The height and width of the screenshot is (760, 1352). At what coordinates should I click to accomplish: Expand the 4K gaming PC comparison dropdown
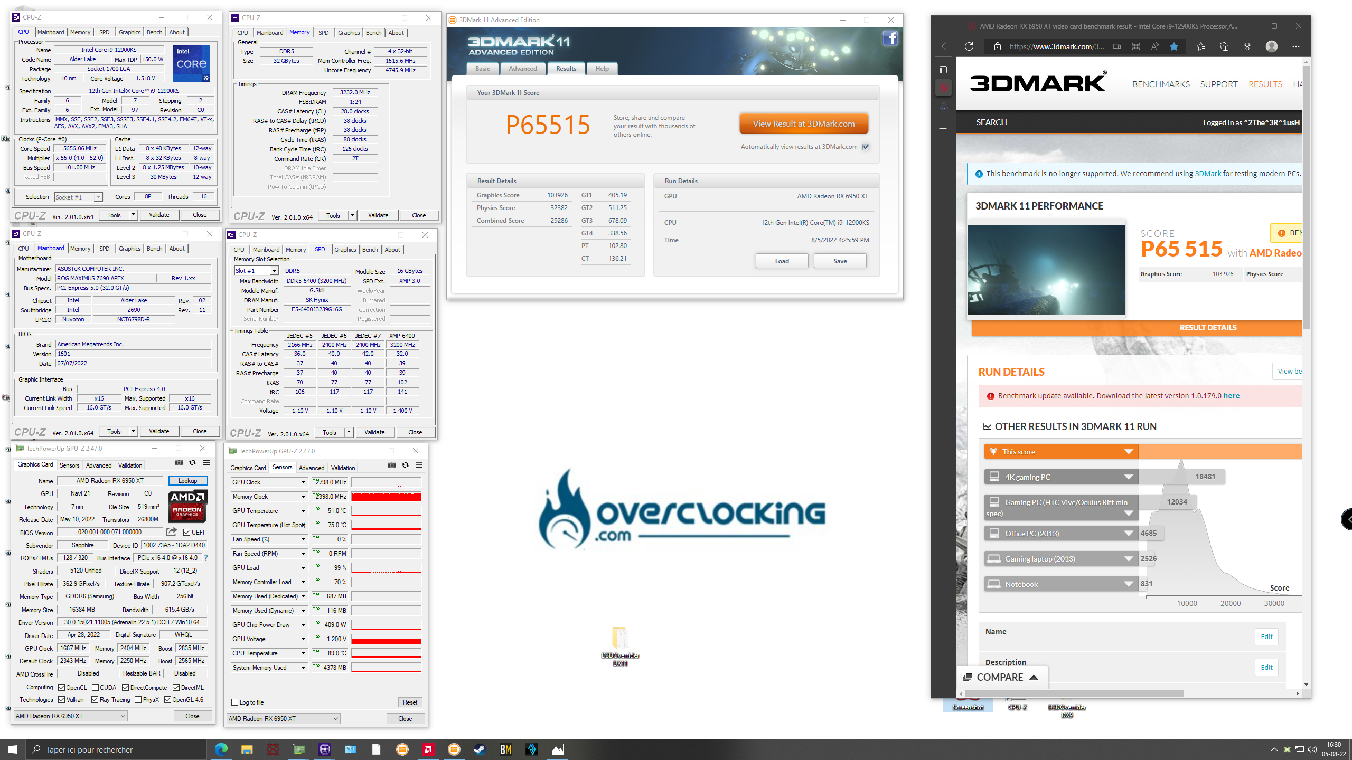click(x=1128, y=477)
